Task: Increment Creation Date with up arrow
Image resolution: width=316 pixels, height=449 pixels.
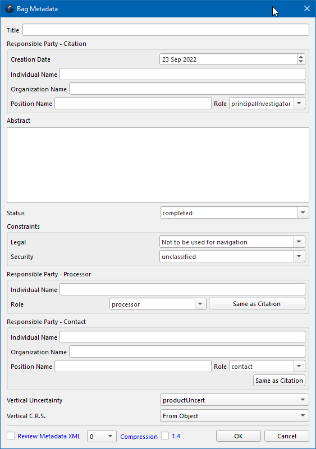Action: 301,57
